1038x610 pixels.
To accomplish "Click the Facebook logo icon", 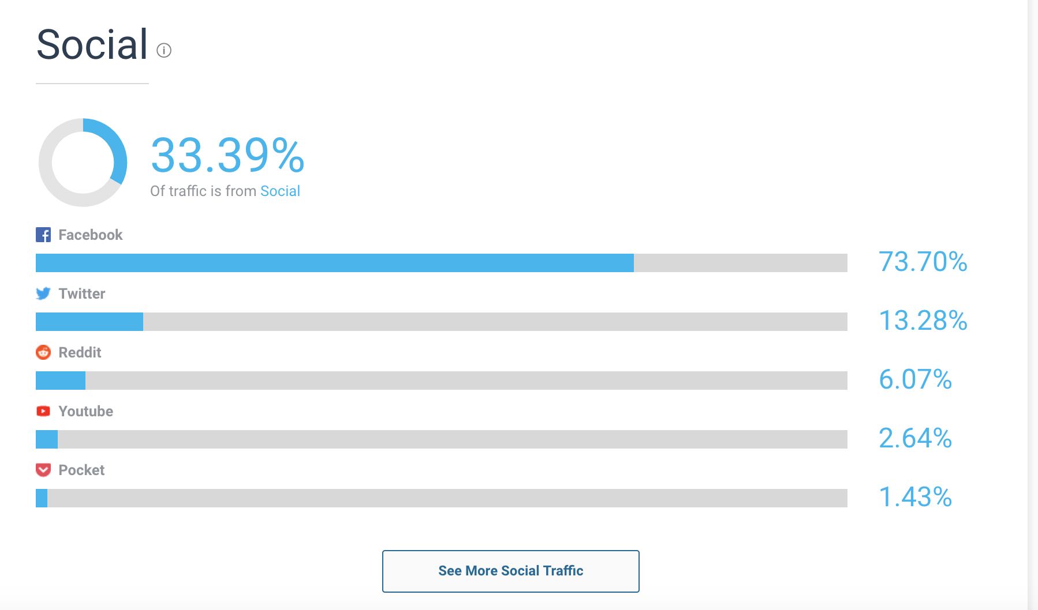I will 43,235.
